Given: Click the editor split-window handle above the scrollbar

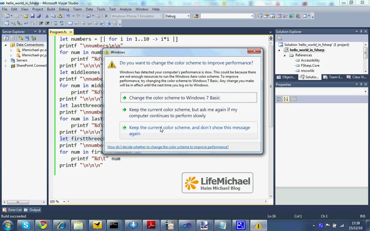Looking at the screenshot, I should pos(271,38).
